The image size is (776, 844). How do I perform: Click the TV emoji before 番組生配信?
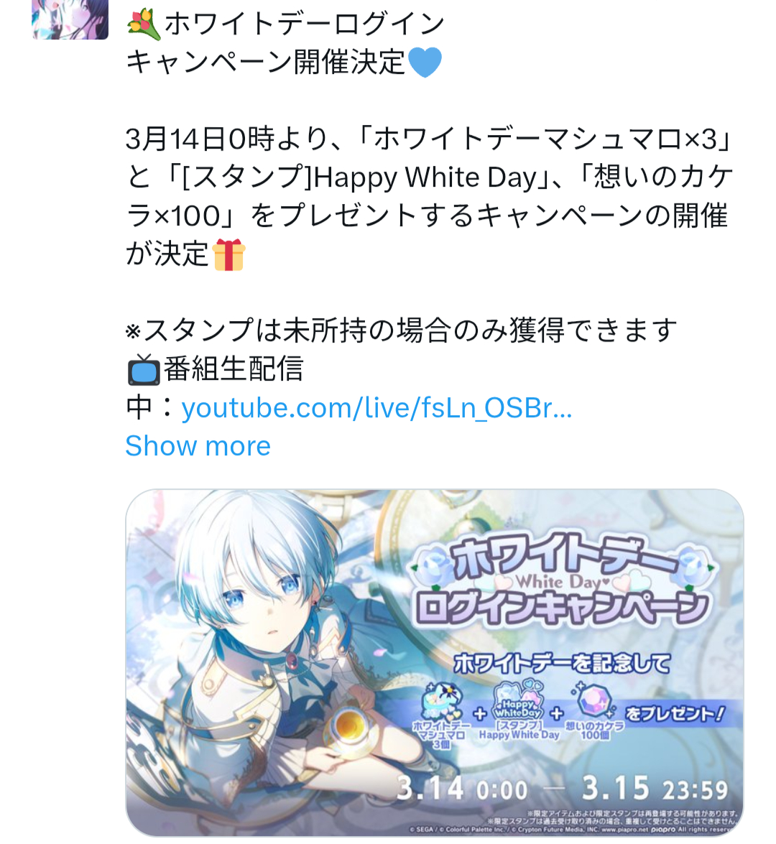(x=143, y=369)
